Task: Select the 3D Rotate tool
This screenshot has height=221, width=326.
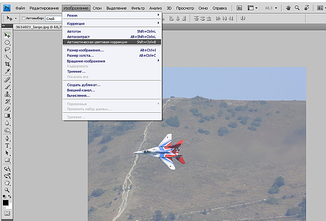Action: [7, 168]
